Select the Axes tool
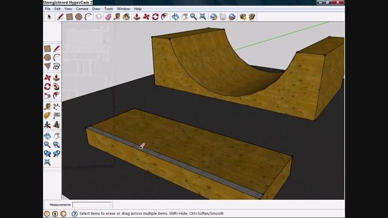The width and height of the screenshot is (388, 218). click(47, 125)
